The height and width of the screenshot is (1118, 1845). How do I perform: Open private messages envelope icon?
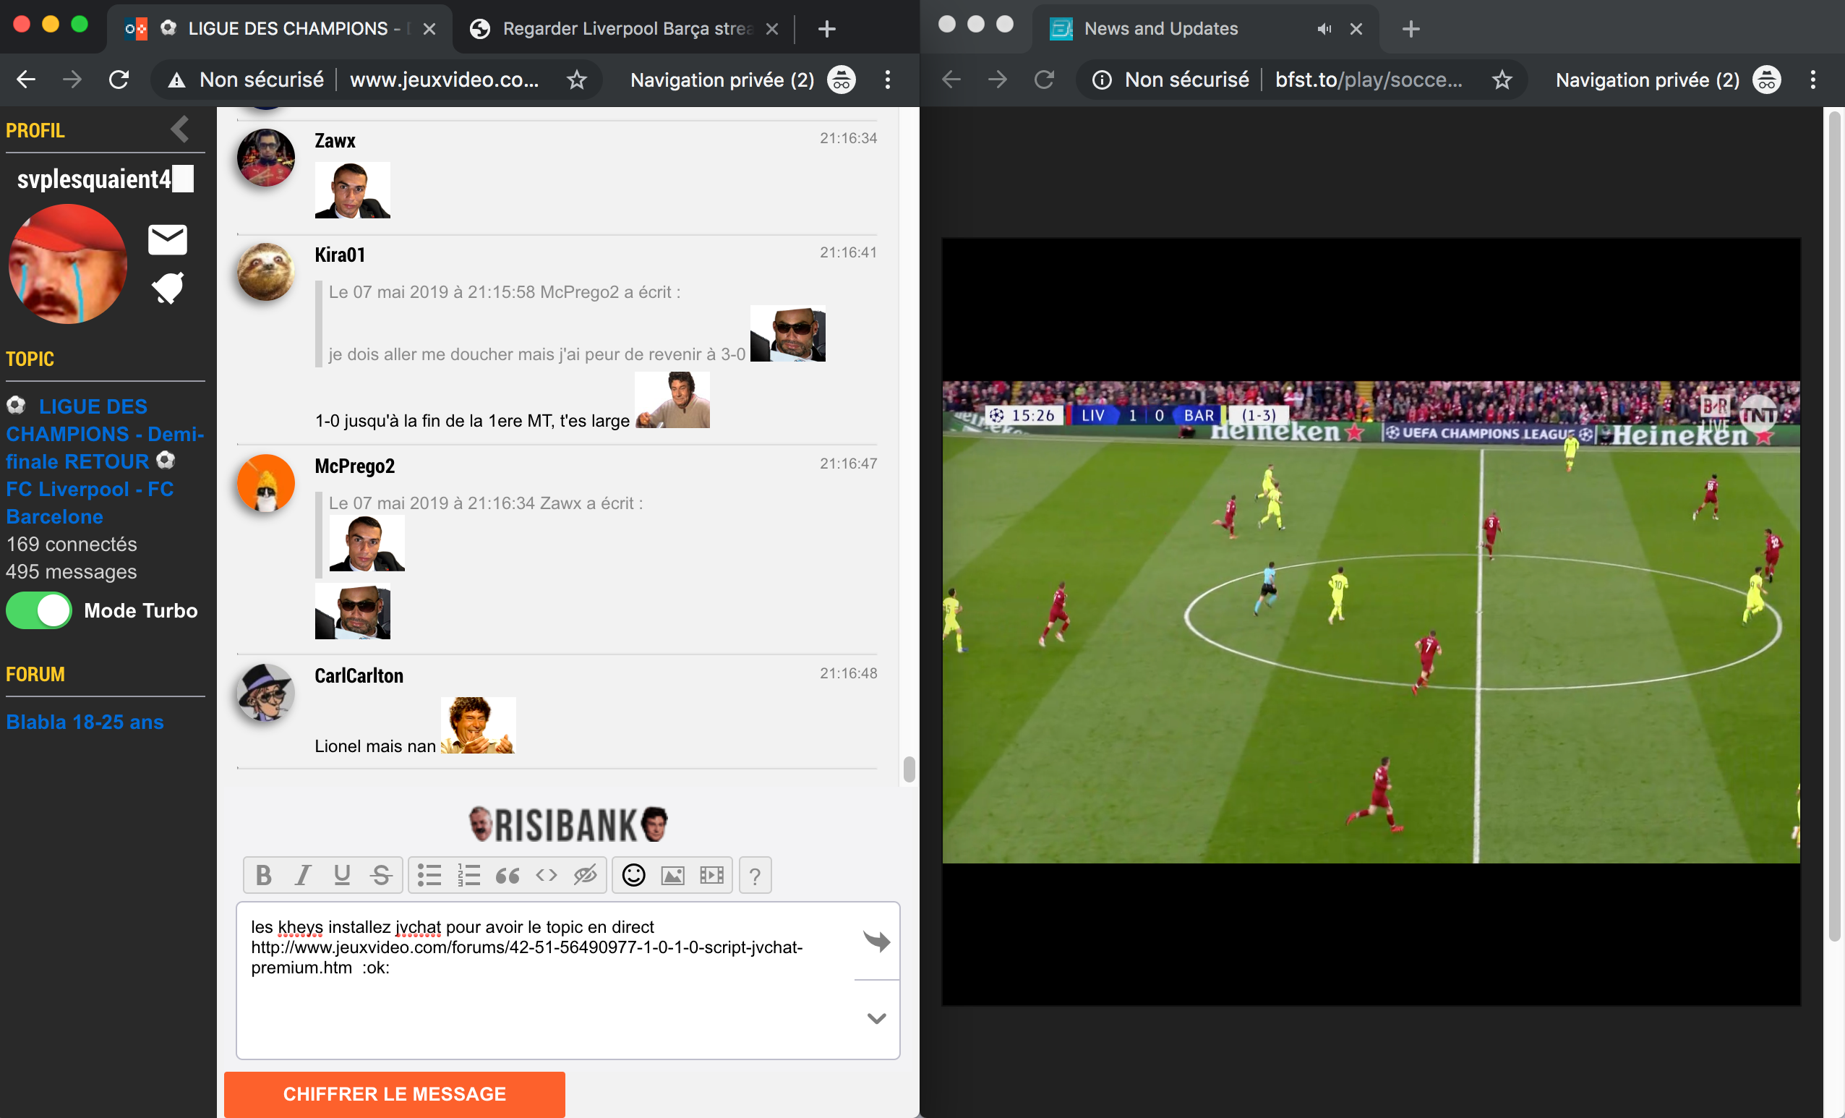167,239
